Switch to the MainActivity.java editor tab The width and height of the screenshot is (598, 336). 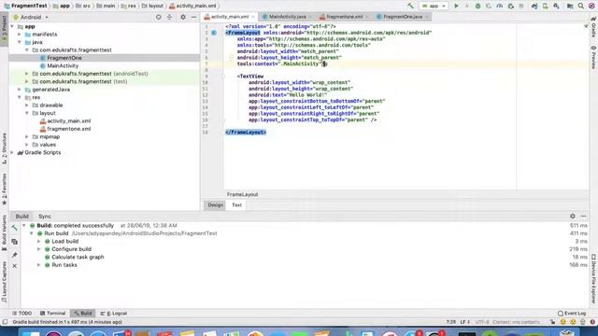point(287,17)
